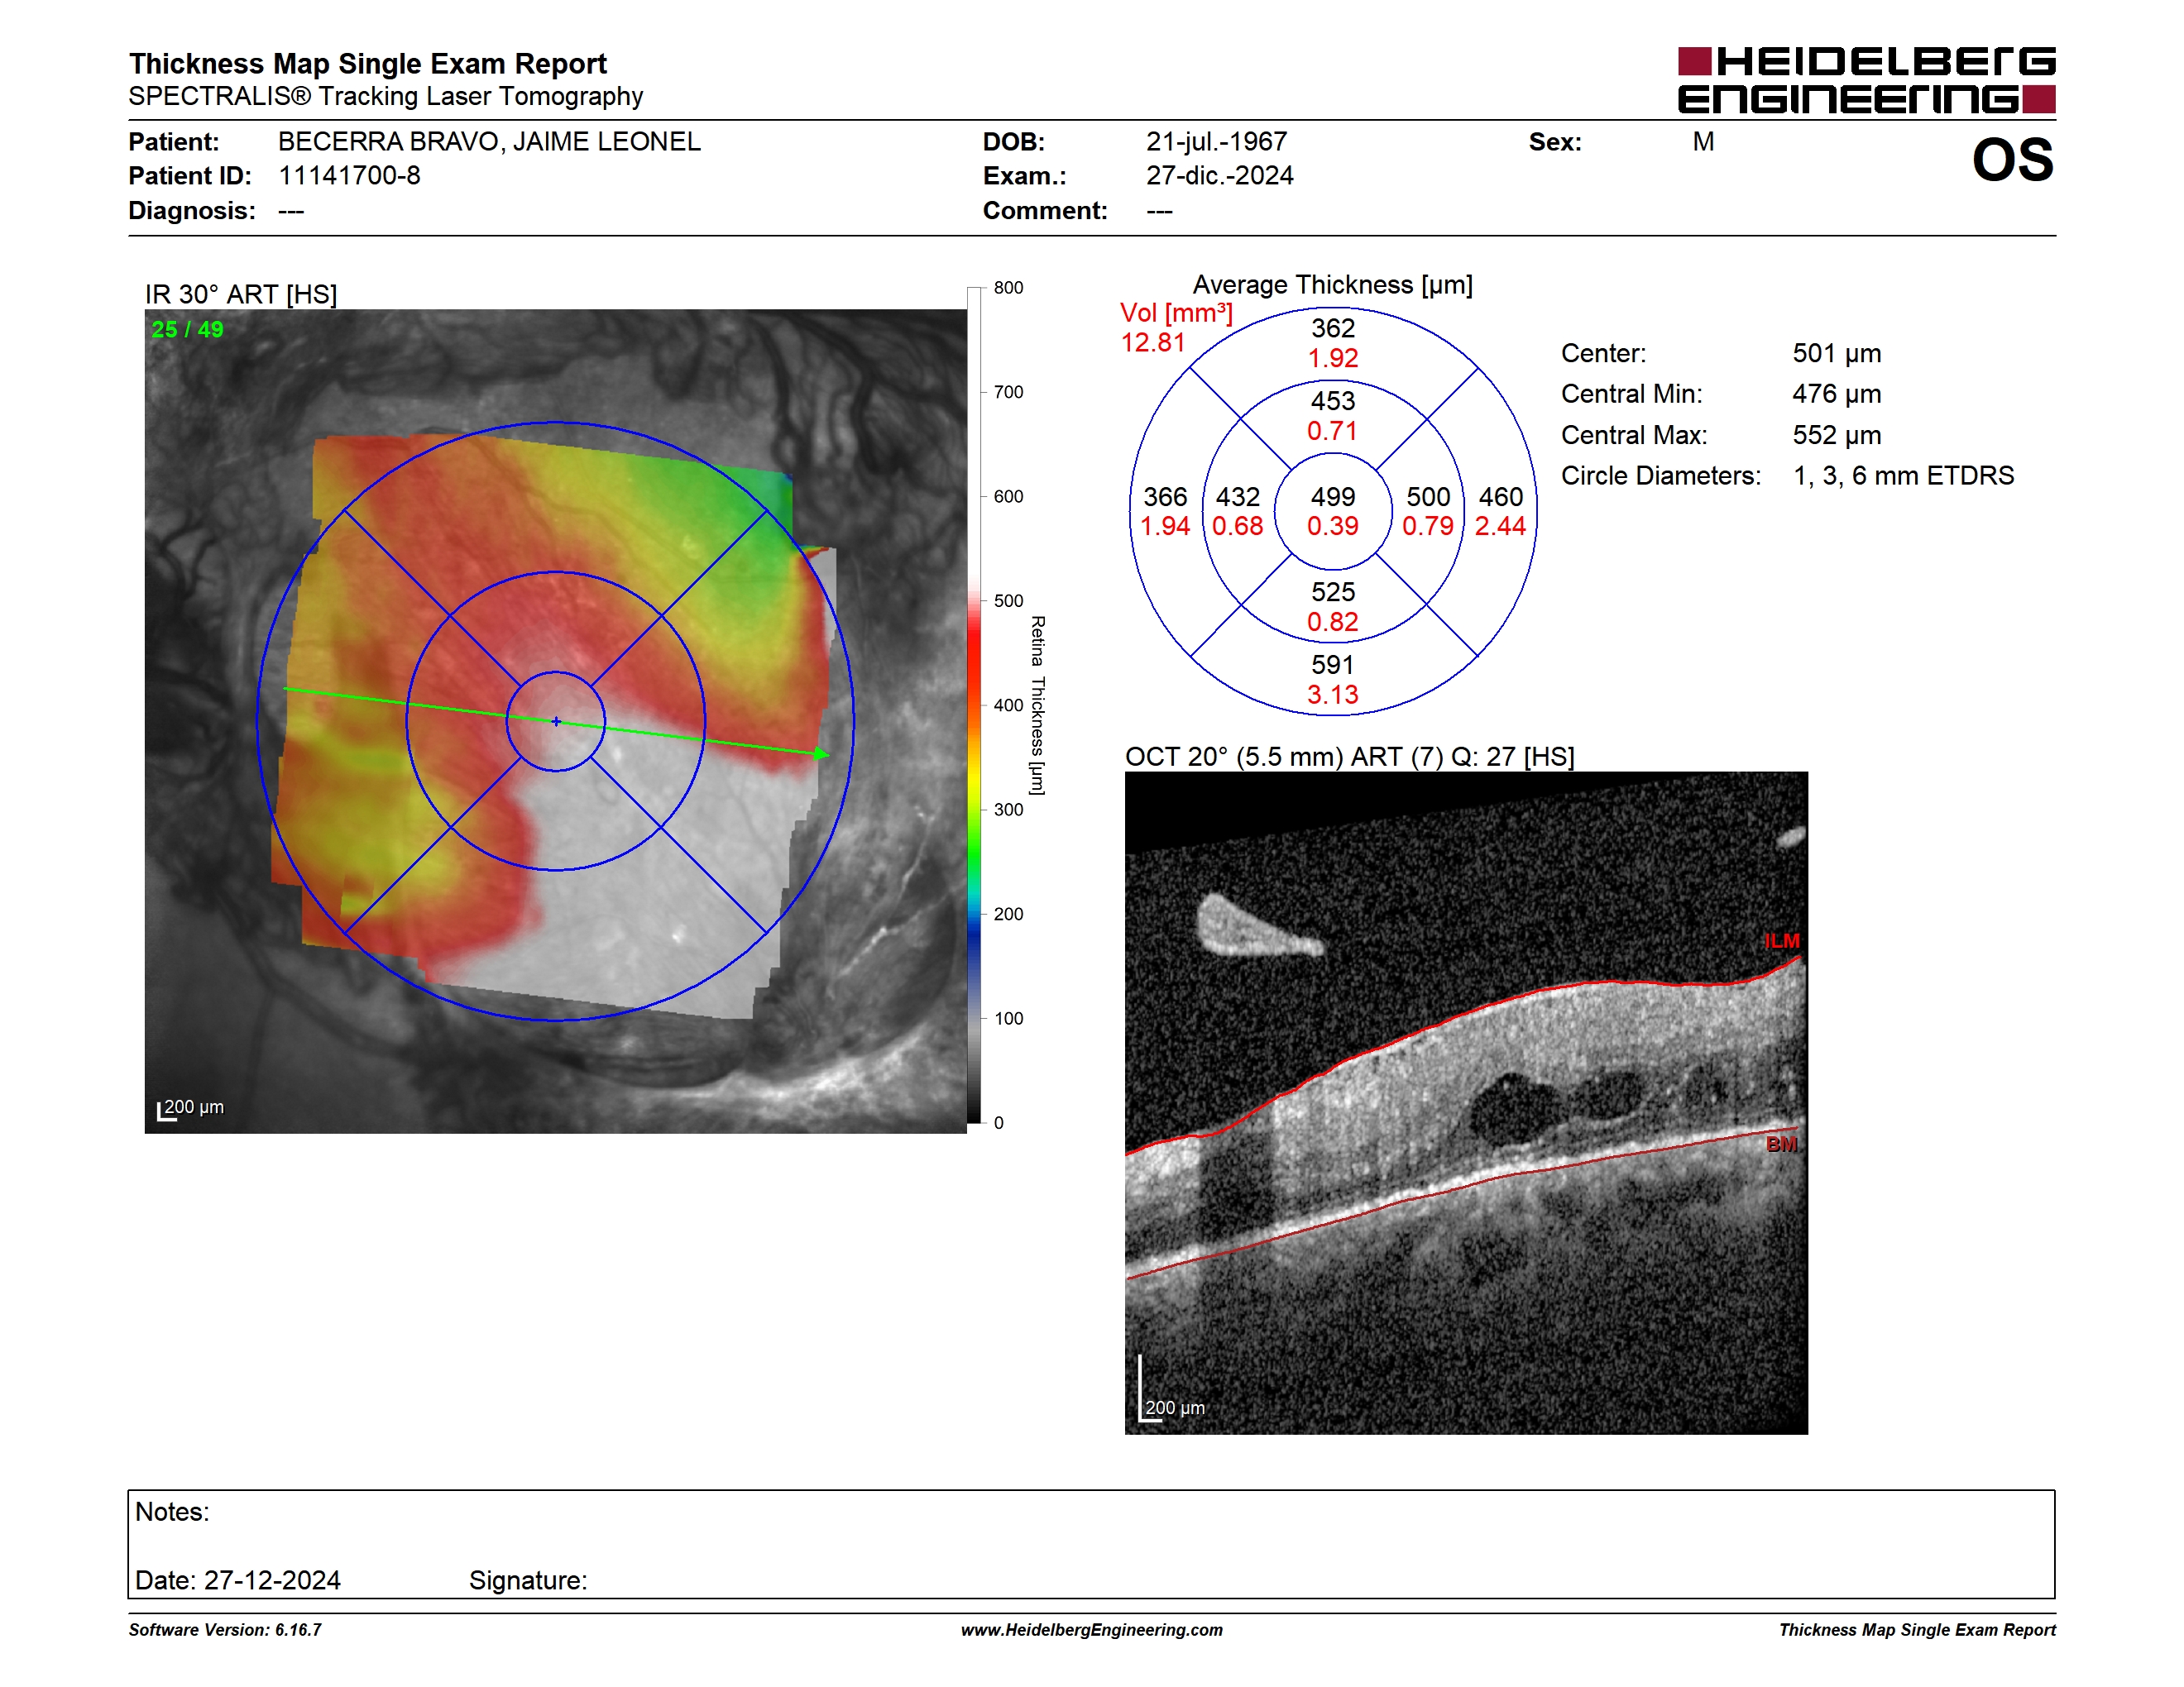Click the 'Average Thickness [µm]' heading
Screen dimensions: 2184x1687
point(1332,284)
